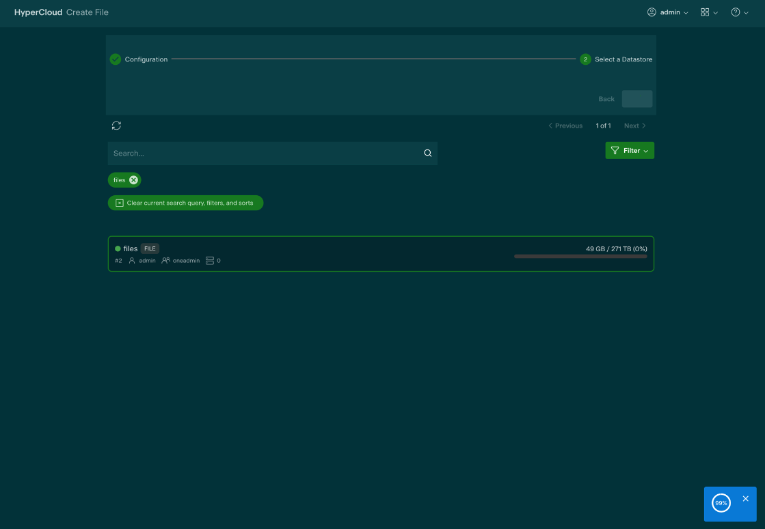The width and height of the screenshot is (765, 529).
Task: Go to the Next page
Action: click(634, 126)
